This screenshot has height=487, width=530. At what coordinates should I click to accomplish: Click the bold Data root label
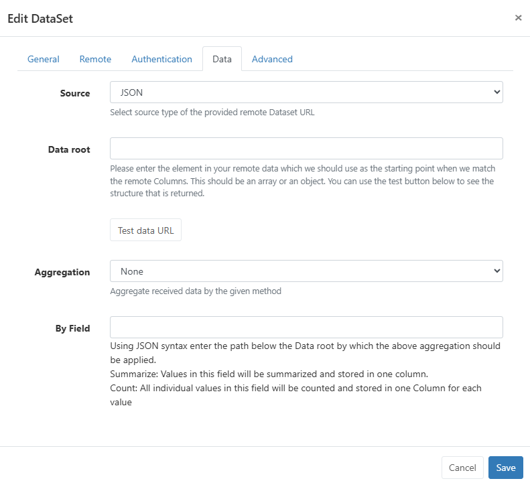(x=69, y=149)
